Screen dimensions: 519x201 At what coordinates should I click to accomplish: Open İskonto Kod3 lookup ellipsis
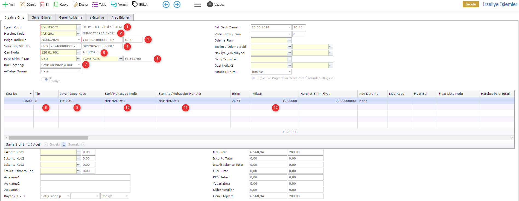pyautogui.click(x=79, y=164)
